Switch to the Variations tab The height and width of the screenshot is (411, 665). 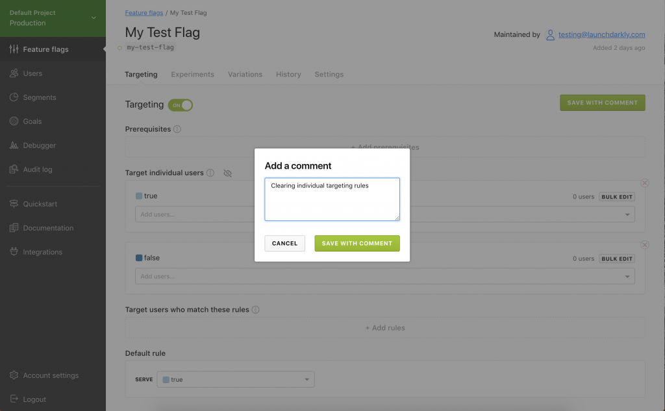click(x=245, y=75)
